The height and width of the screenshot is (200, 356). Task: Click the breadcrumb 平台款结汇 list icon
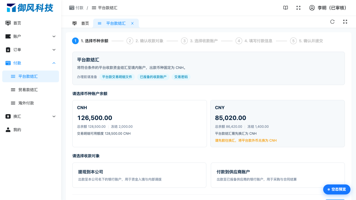(x=94, y=8)
